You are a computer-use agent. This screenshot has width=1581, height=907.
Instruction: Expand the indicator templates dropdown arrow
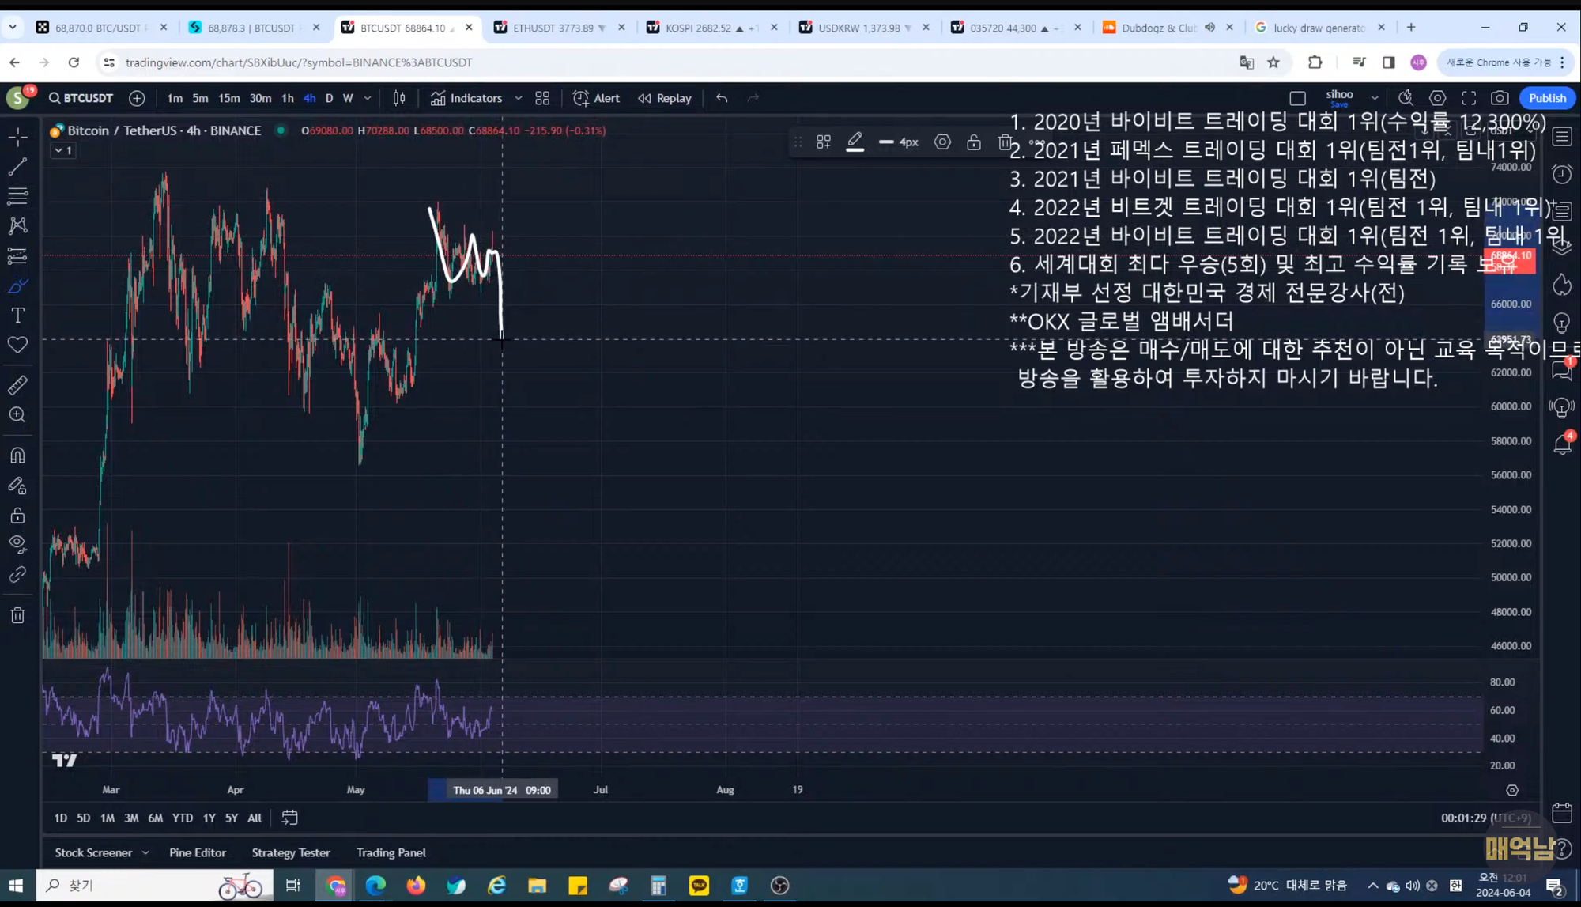519,98
